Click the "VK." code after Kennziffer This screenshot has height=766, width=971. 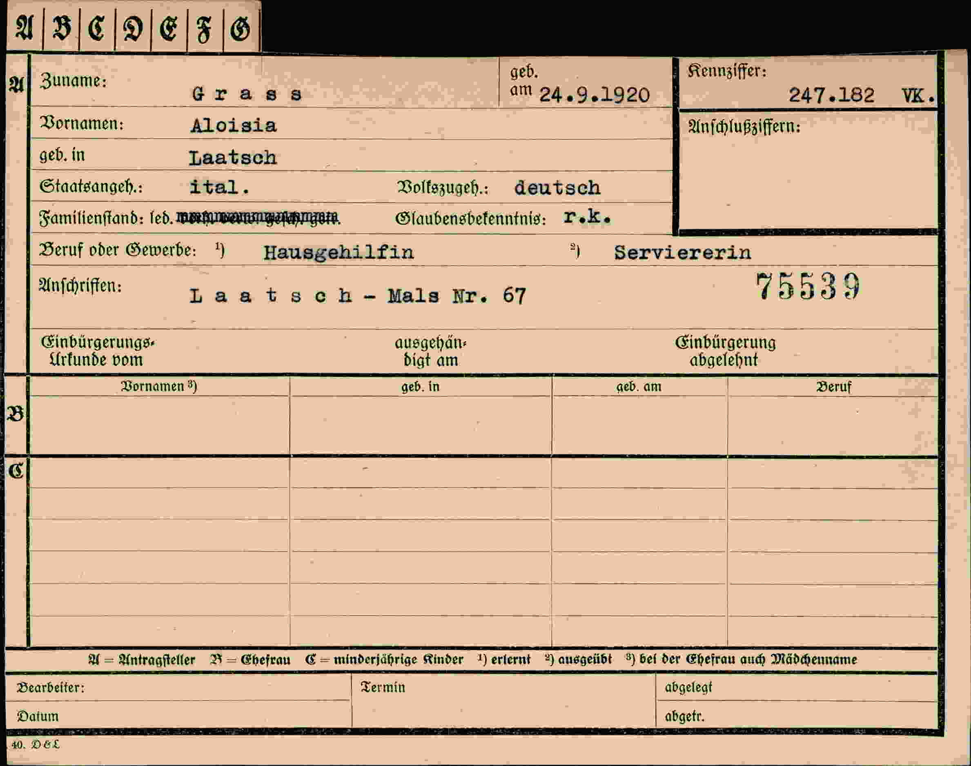[x=918, y=95]
